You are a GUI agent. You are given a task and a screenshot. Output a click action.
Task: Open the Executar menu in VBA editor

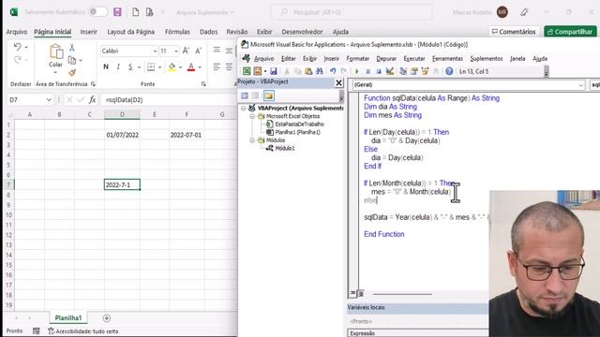(x=414, y=58)
